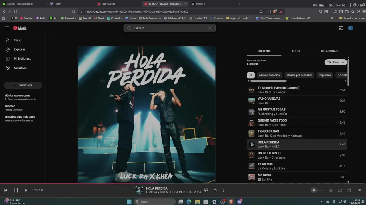Click the cast to device icon
Viewport: 366px width, 205px height.
(x=341, y=28)
